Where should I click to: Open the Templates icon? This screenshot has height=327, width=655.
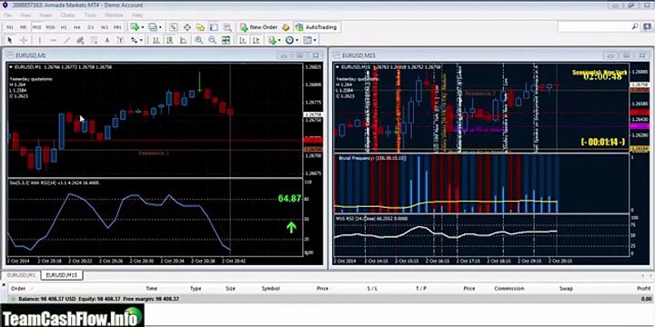coord(307,41)
